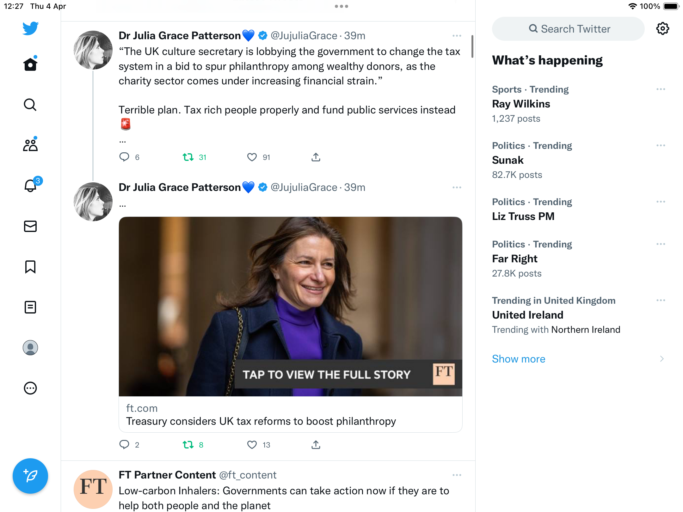Viewport: 683px width, 512px height.
Task: Click the ft.com domain label
Action: pos(142,408)
